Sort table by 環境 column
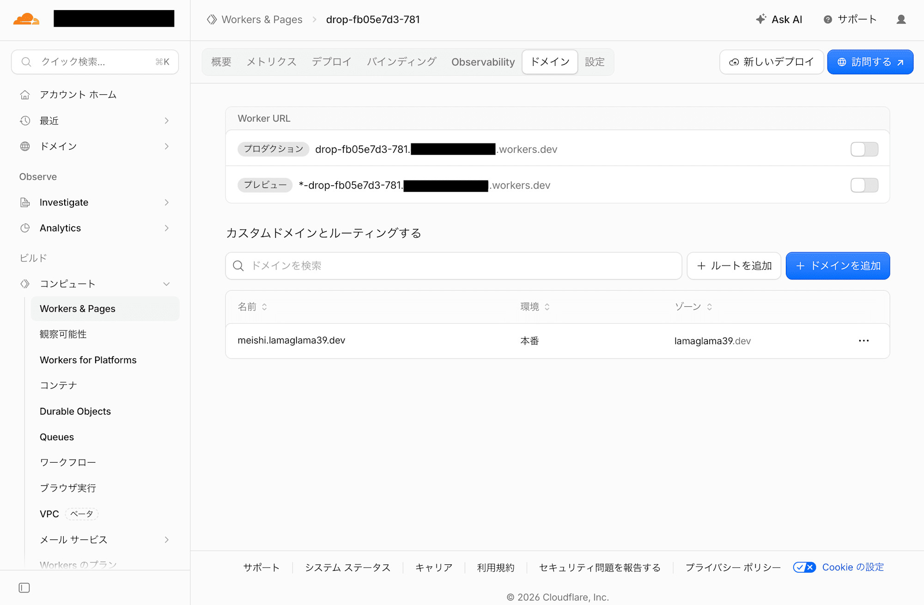Screen dimensions: 924x605 tap(535, 307)
